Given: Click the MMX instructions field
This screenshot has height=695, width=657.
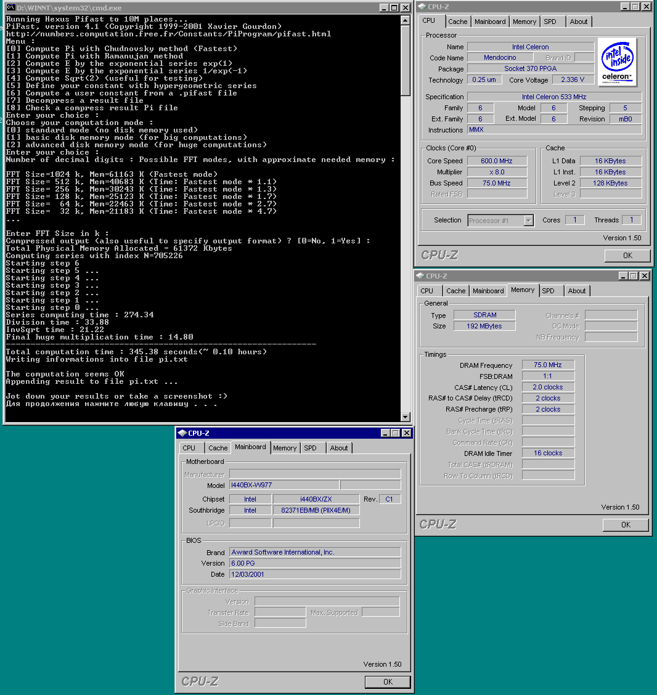Looking at the screenshot, I should [x=554, y=130].
